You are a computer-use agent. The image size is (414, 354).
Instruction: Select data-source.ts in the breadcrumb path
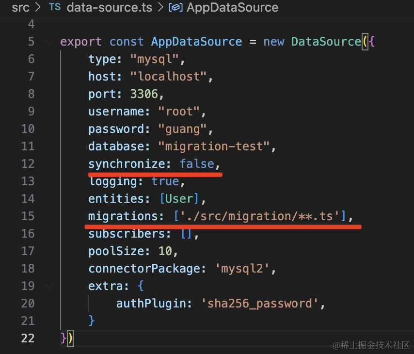tap(109, 8)
